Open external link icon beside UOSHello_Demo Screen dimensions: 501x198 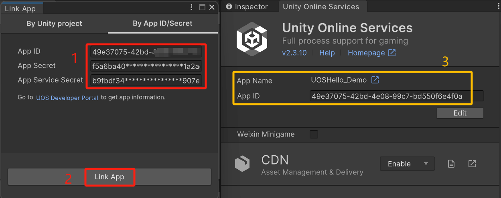coord(375,80)
